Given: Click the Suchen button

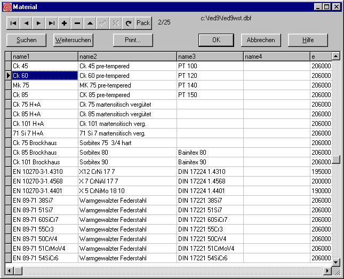Looking at the screenshot, I should 27,40.
